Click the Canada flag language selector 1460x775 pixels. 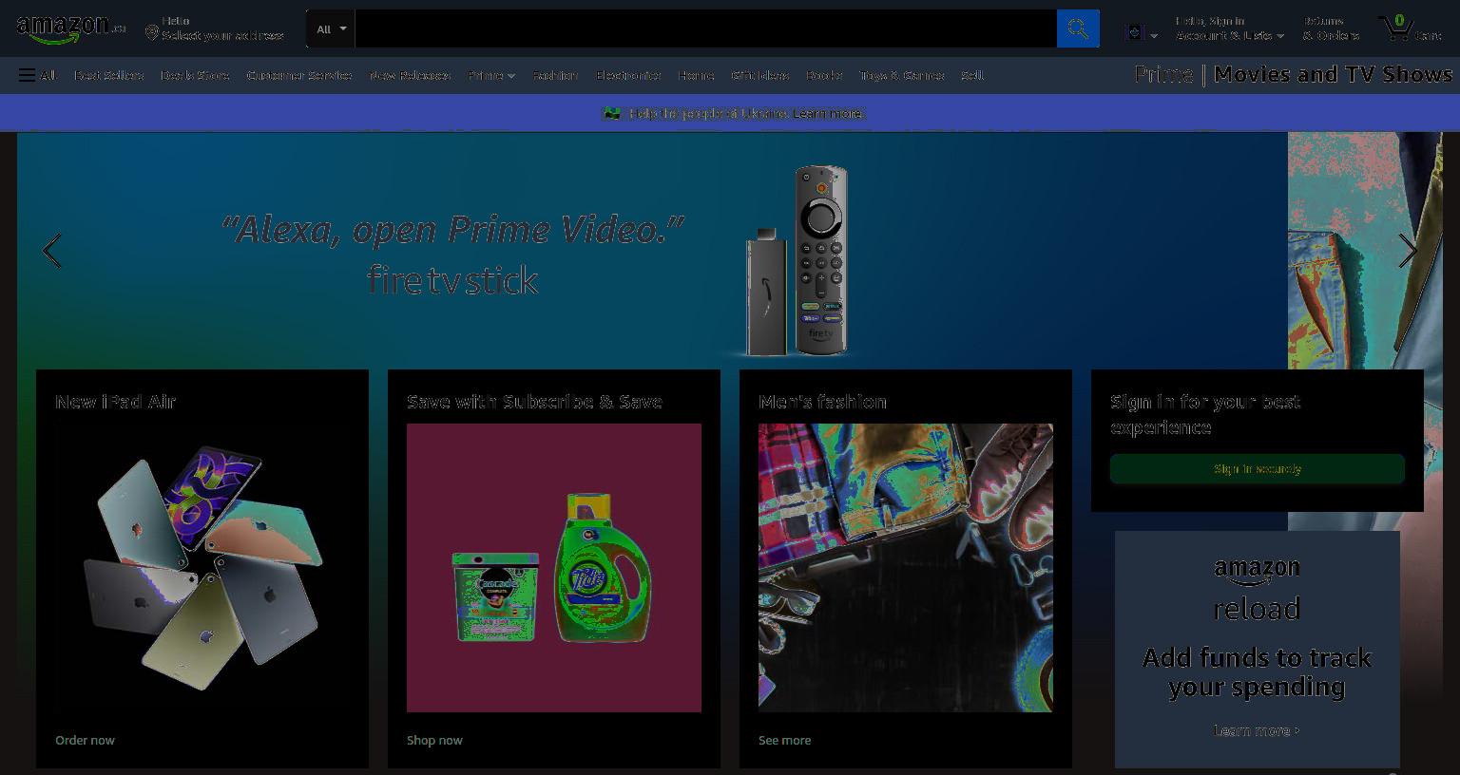(1141, 33)
